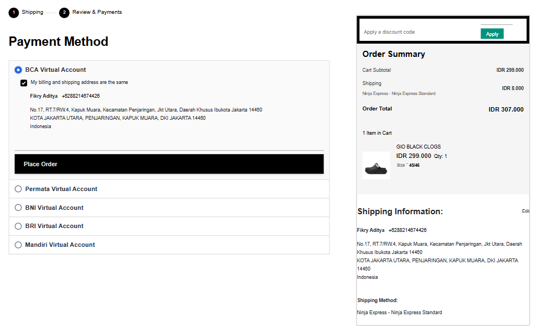Choose Permata Virtual Account payment option
Image resolution: width=533 pixels, height=328 pixels.
[x=18, y=189]
